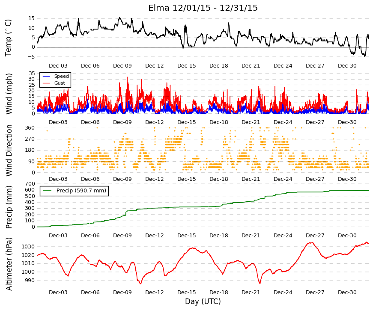
Task: Click the Gust legend label
Action: click(x=60, y=83)
